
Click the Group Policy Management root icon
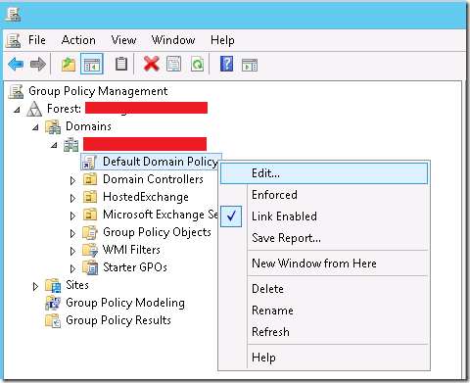[16, 91]
